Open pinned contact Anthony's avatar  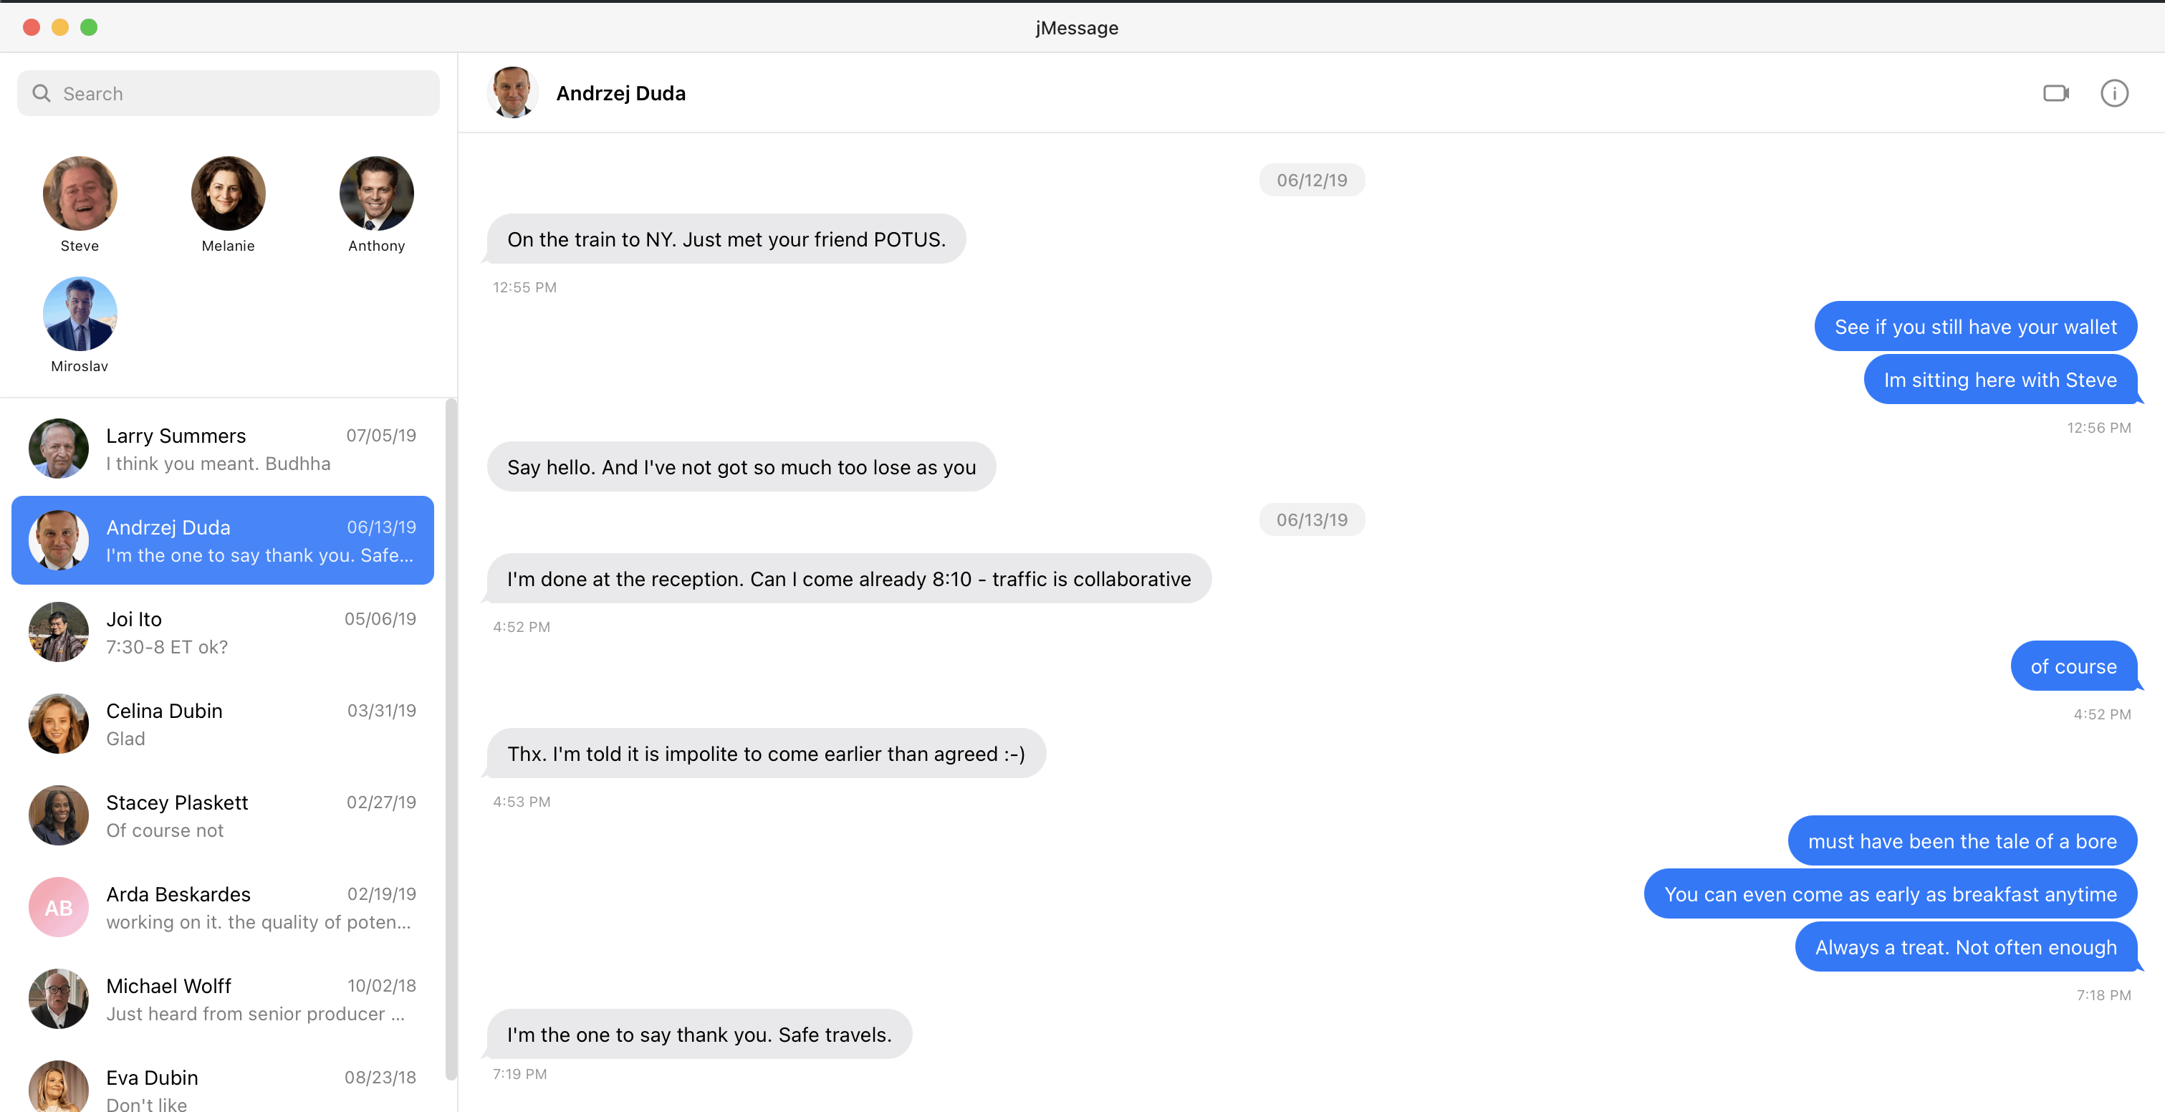pos(377,193)
